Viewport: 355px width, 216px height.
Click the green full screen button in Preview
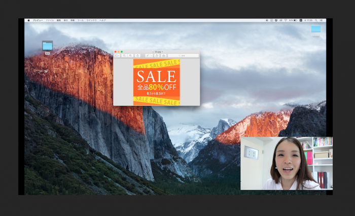(x=122, y=52)
